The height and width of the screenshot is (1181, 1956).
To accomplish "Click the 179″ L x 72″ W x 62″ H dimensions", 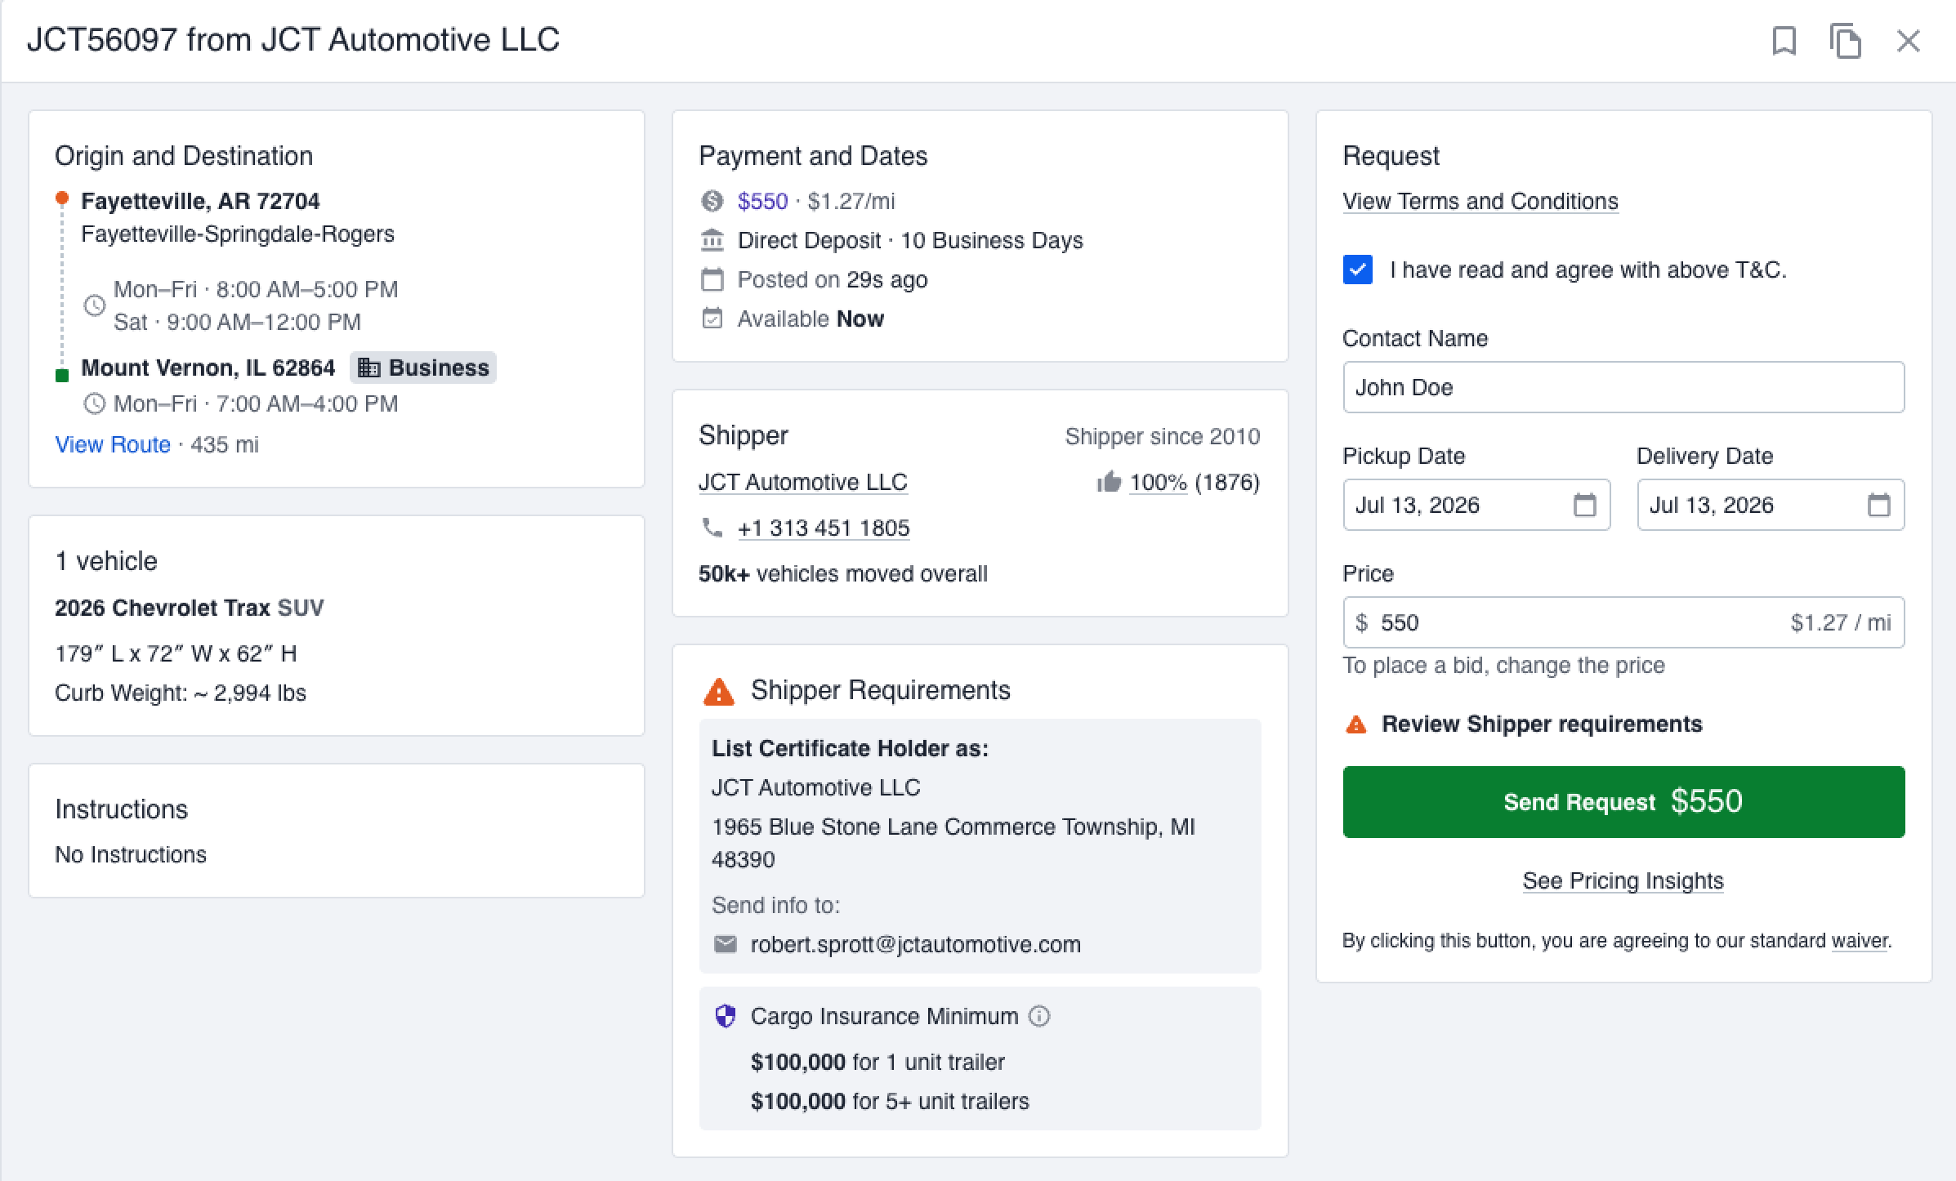I will tap(176, 653).
